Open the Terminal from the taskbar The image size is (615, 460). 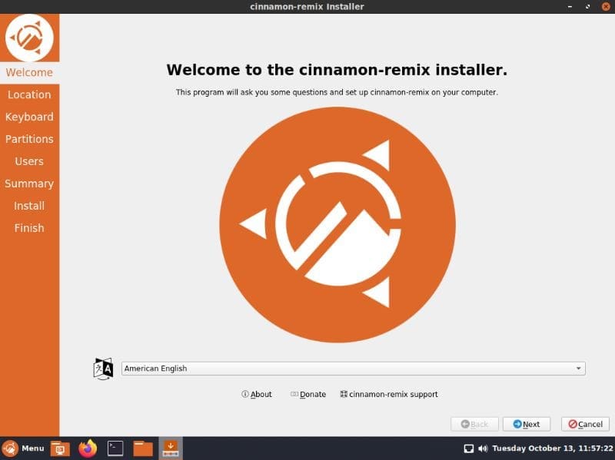click(115, 448)
